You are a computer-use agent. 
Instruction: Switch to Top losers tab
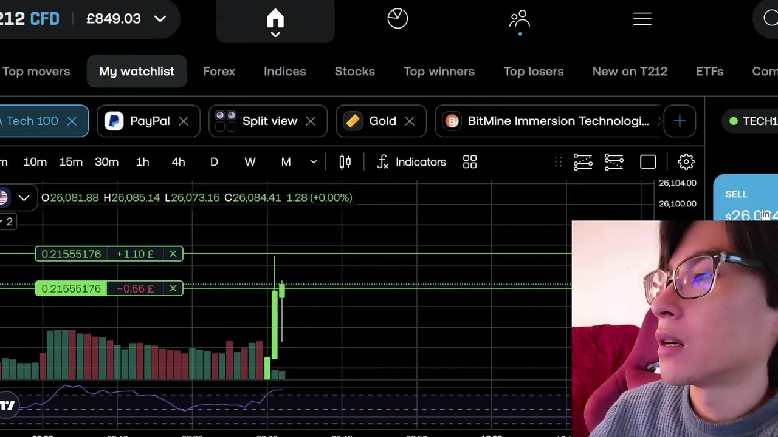pyautogui.click(x=533, y=72)
